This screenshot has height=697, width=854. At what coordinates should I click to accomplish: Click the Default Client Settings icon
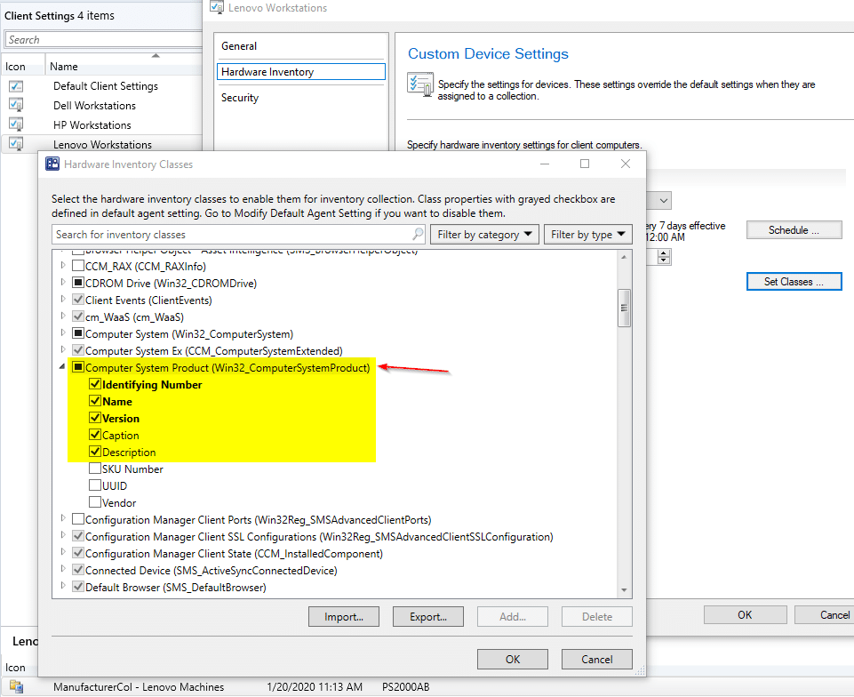16,86
